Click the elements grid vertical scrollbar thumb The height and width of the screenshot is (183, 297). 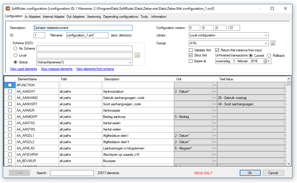[289, 83]
